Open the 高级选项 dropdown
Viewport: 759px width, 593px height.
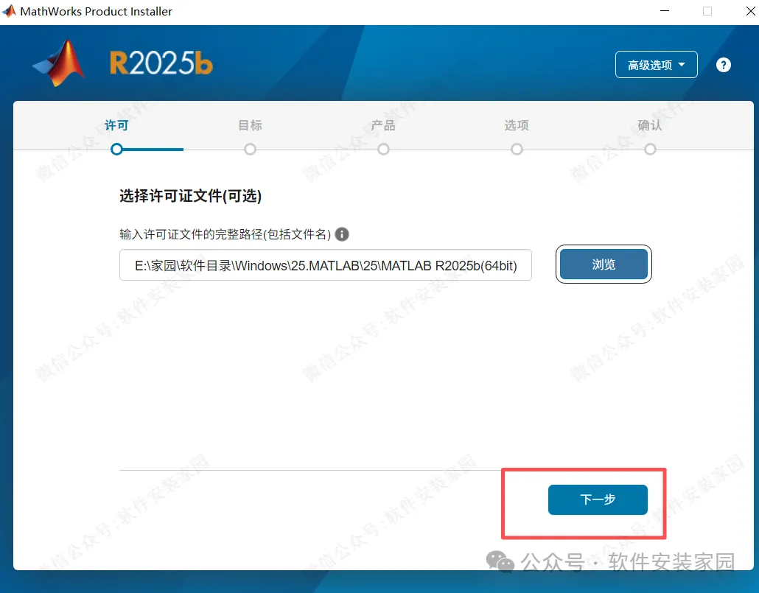pyautogui.click(x=656, y=64)
